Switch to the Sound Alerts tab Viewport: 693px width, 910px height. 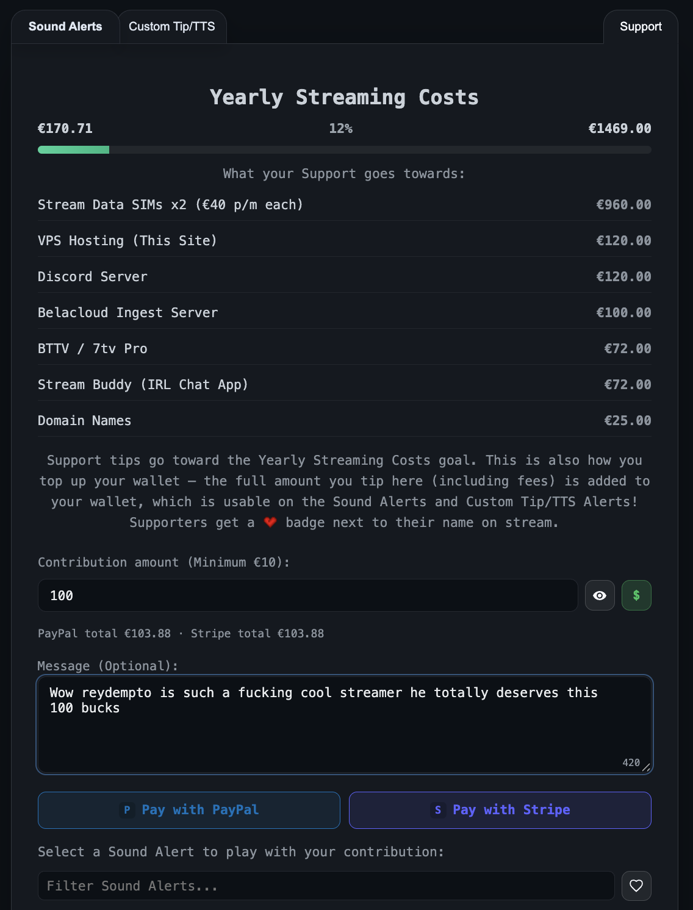(65, 27)
